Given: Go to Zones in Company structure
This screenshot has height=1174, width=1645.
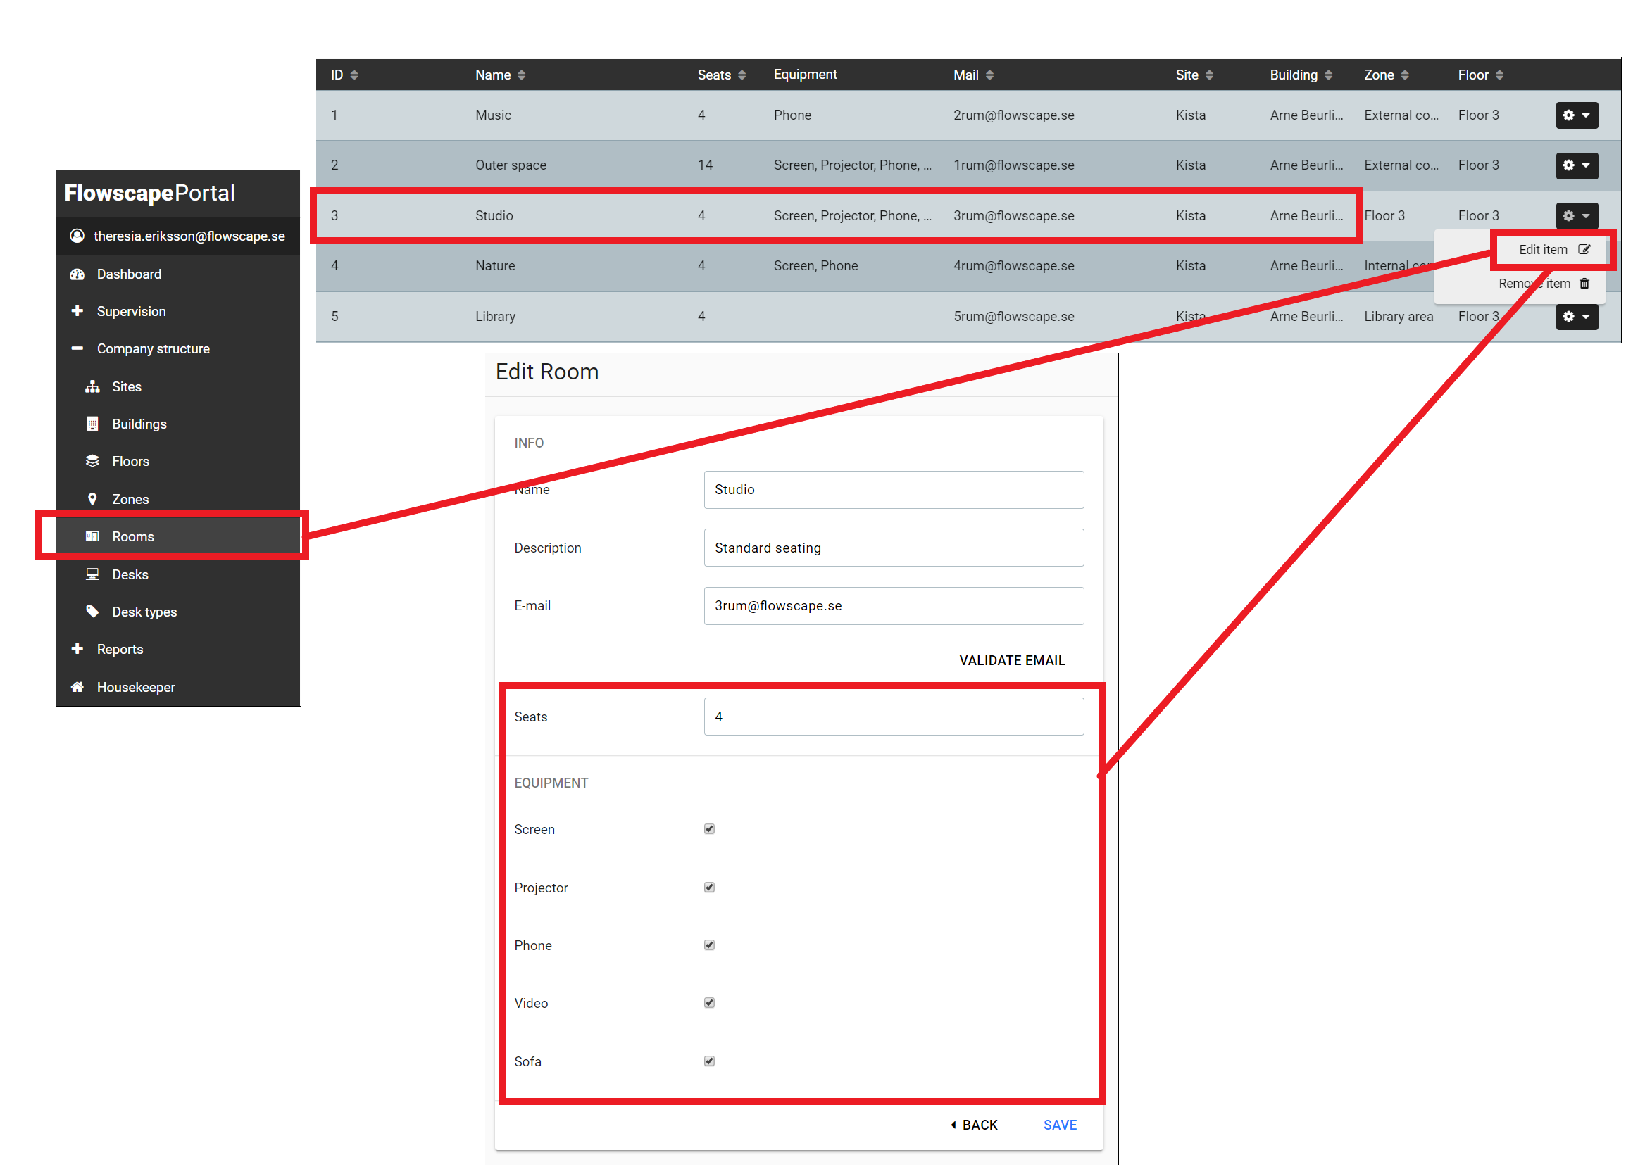Looking at the screenshot, I should [178, 500].
